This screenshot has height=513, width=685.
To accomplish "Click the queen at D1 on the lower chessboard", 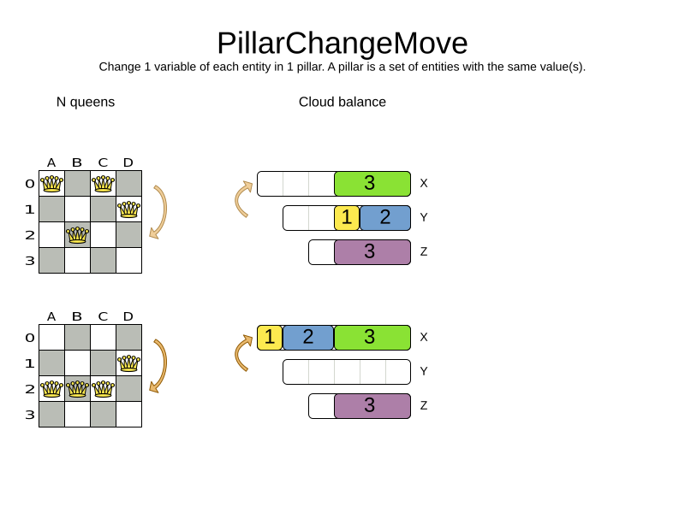I will 128,363.
